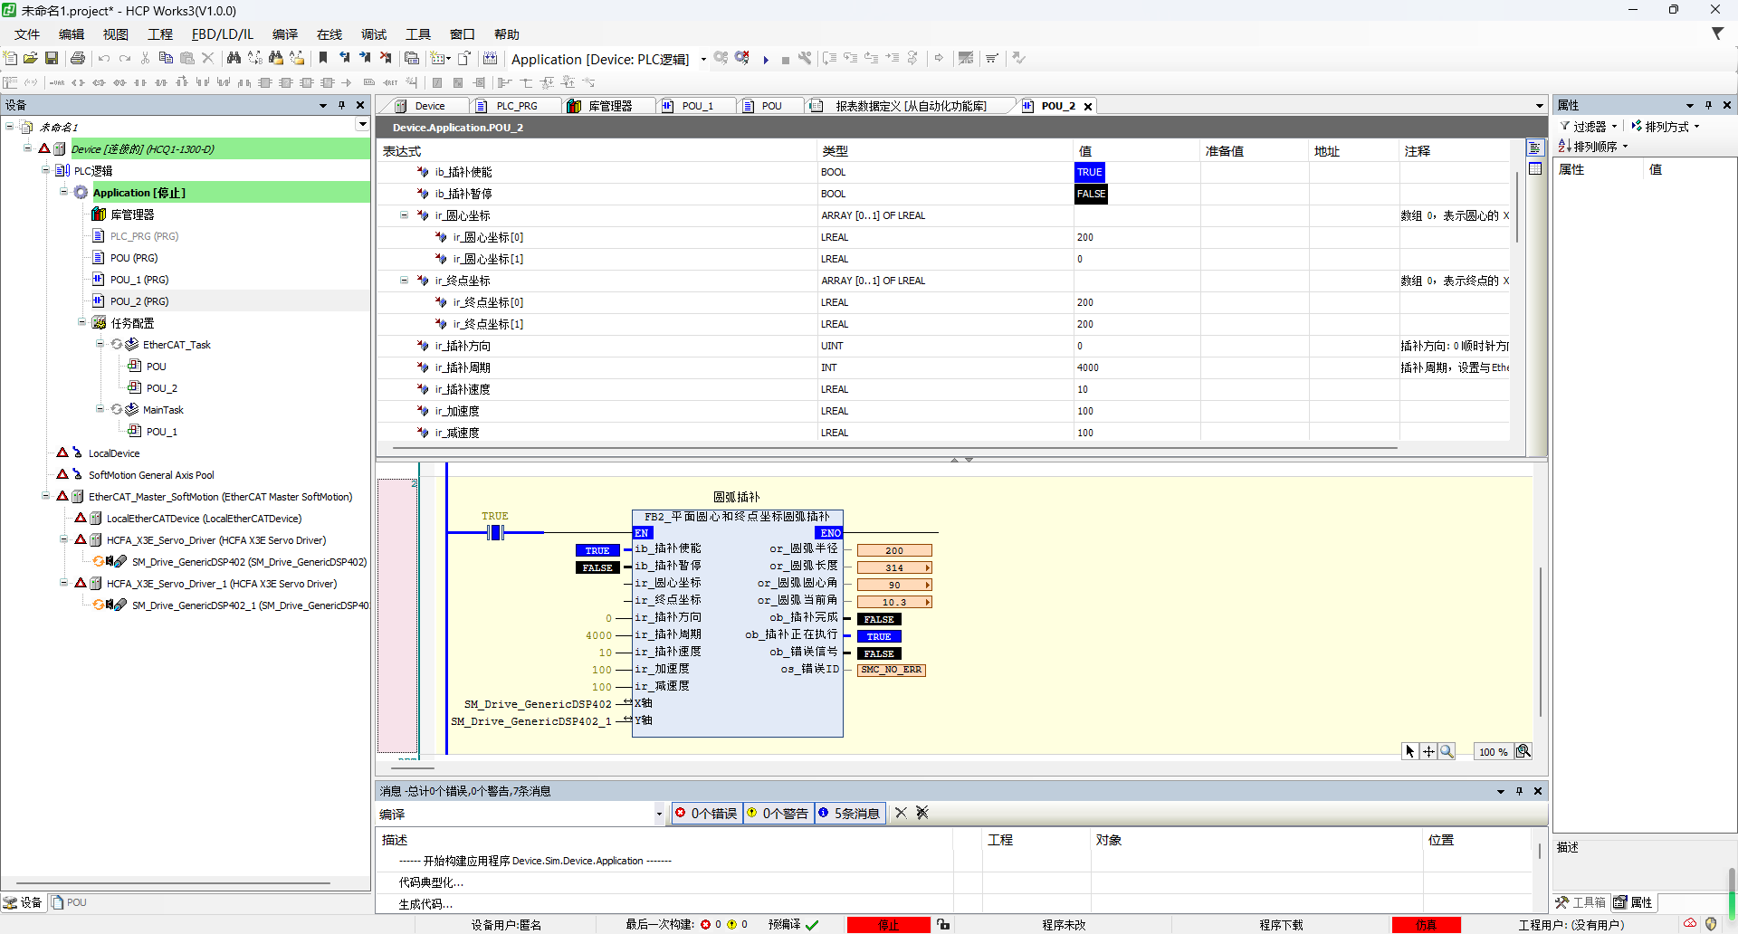Choose the pan cross tool in editor
1738x934 pixels.
coord(1428,751)
